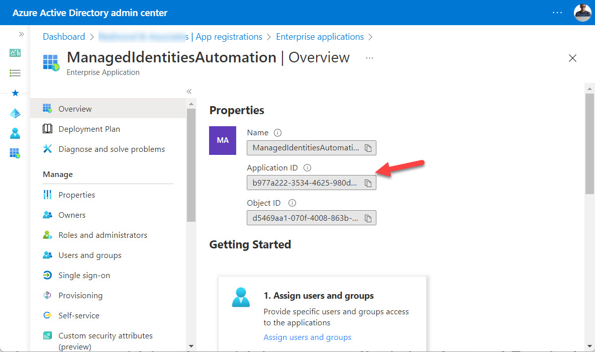Image resolution: width=595 pixels, height=352 pixels.
Task: Click Assign users and groups link
Action: click(307, 337)
